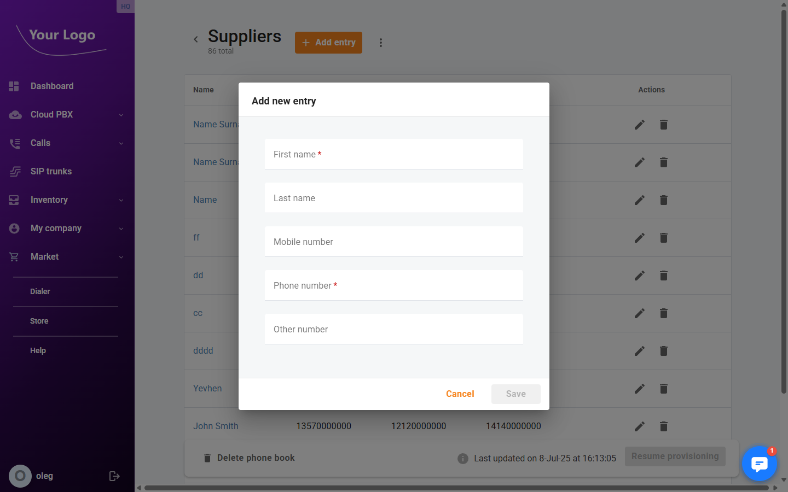Select the Market shopping cart icon
The width and height of the screenshot is (788, 492).
[x=13, y=256]
